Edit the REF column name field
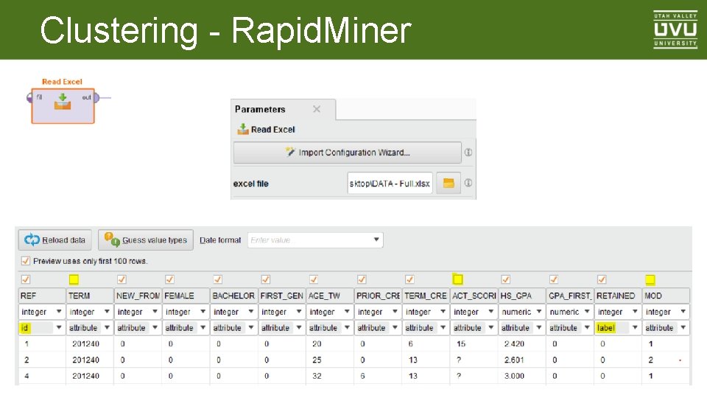Image resolution: width=707 pixels, height=398 pixels. [42, 296]
